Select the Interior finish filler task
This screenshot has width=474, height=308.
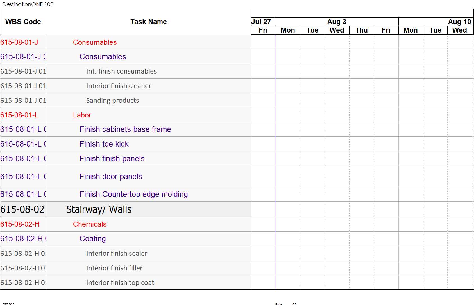coord(114,268)
